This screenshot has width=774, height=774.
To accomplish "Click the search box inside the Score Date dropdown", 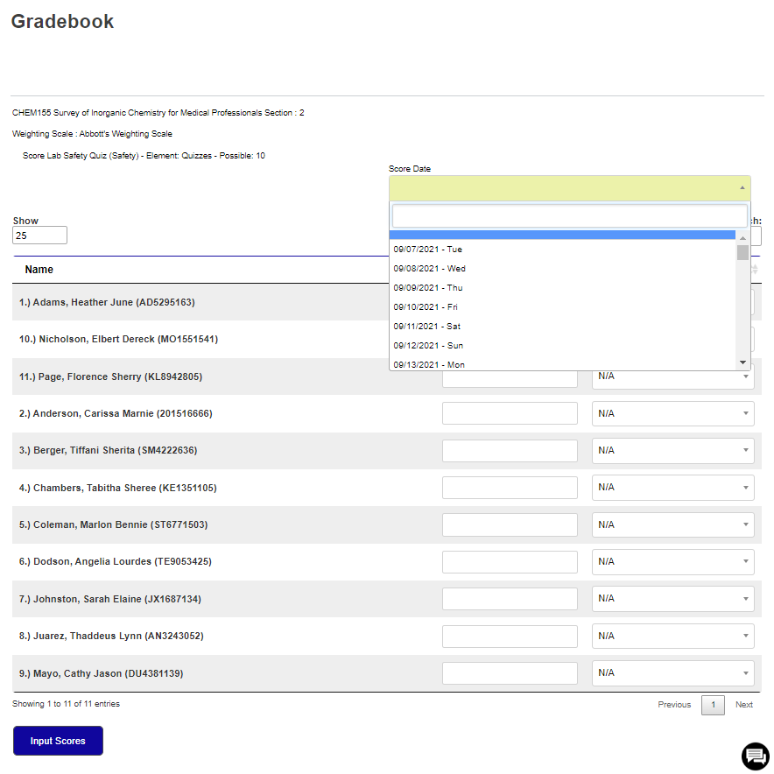I will 567,215.
